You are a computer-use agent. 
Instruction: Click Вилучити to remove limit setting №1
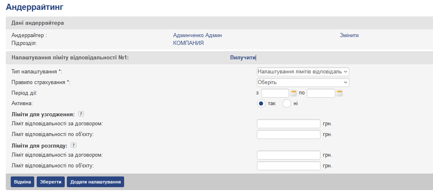point(243,58)
